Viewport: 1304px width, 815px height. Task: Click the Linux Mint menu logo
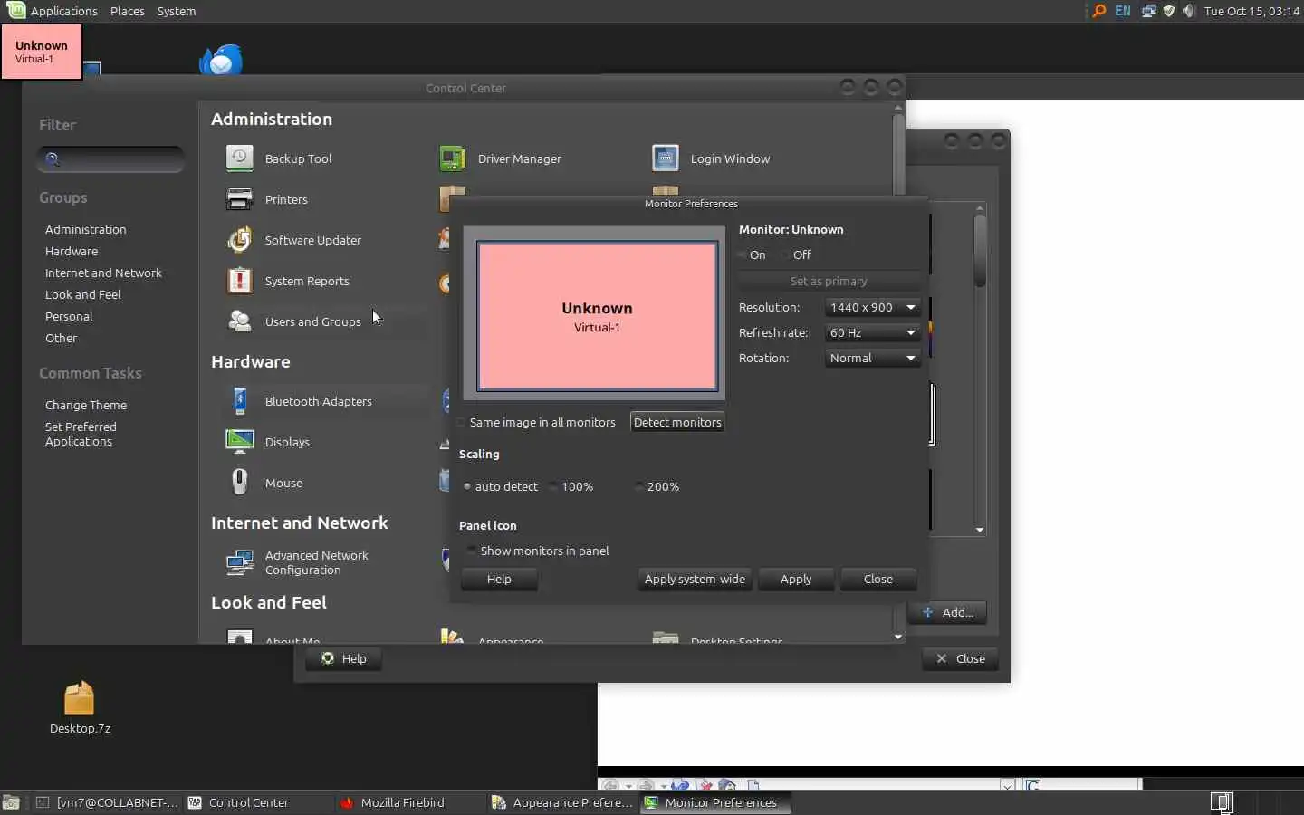click(15, 11)
